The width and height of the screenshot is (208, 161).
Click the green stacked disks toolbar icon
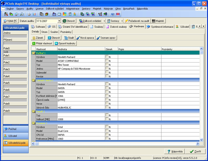[x=11, y=14]
